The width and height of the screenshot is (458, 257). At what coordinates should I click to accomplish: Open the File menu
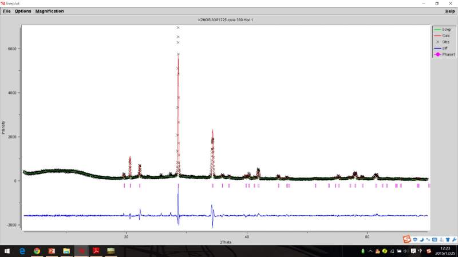pos(7,11)
